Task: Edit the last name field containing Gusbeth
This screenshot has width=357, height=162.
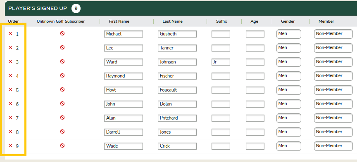Action: 177,34
